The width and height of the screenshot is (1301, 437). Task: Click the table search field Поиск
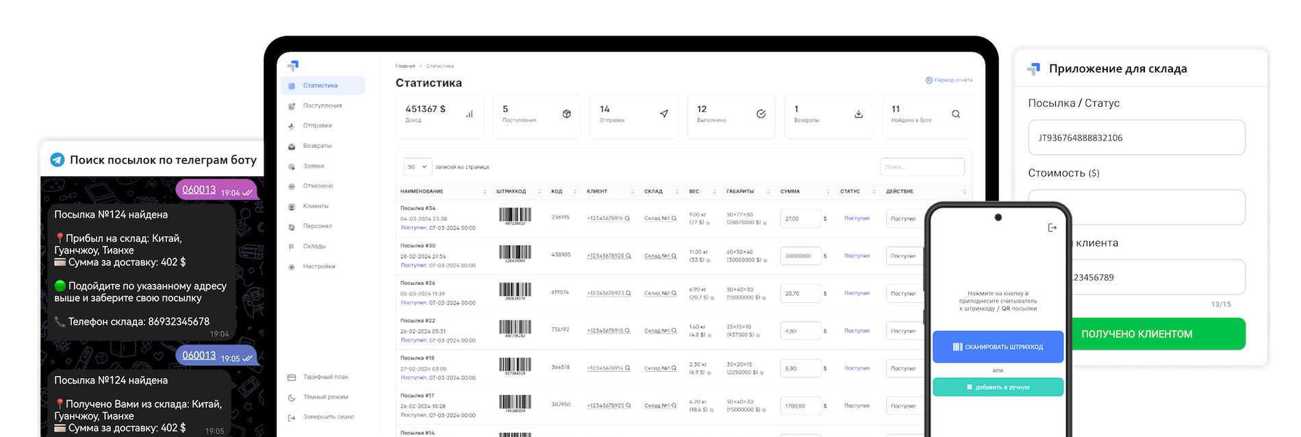coord(922,167)
